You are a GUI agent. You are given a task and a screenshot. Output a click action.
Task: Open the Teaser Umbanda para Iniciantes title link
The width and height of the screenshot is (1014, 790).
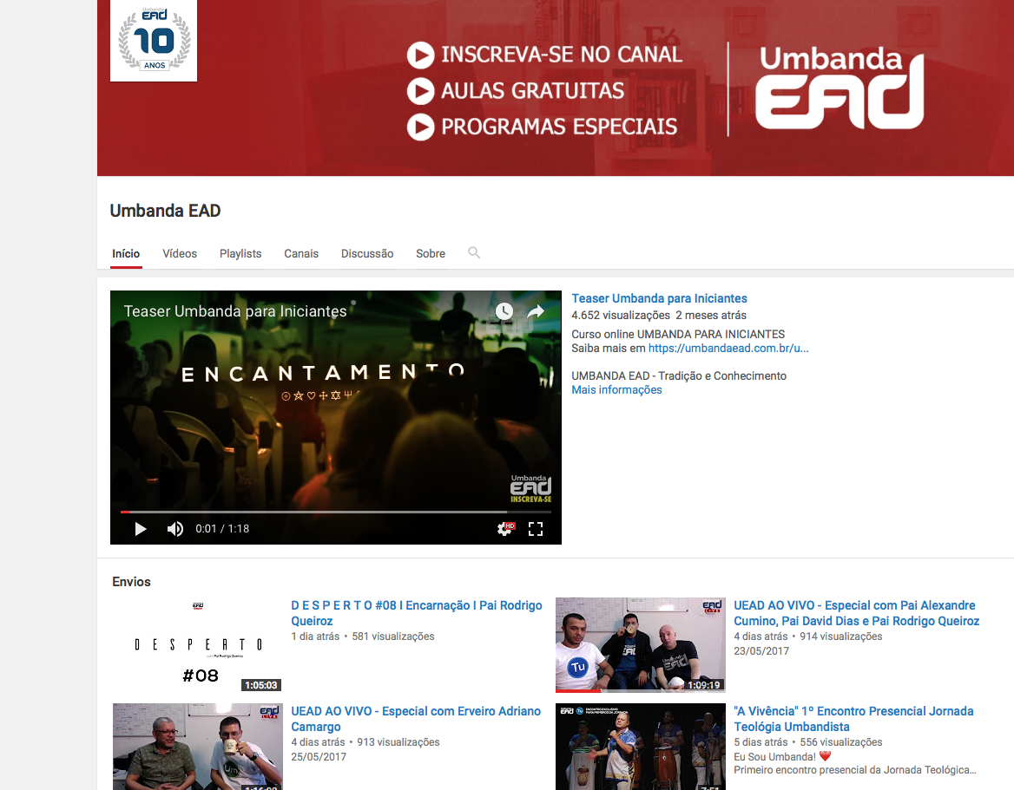[x=659, y=298]
